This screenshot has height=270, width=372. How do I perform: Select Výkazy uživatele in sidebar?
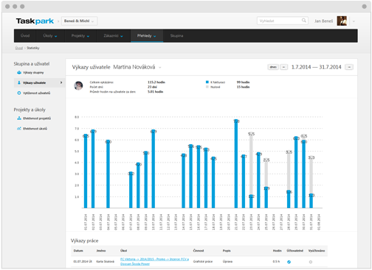coord(34,83)
